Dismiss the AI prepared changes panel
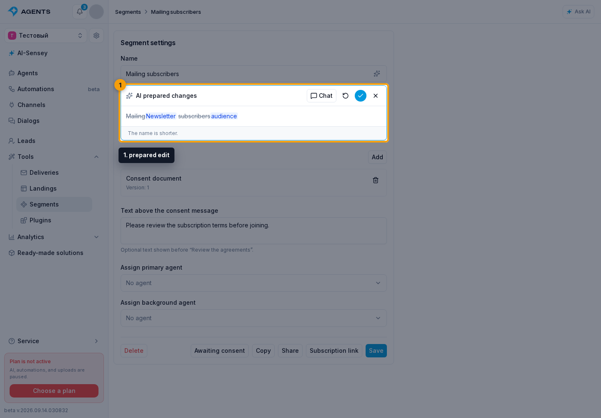The image size is (601, 418). tap(376, 96)
